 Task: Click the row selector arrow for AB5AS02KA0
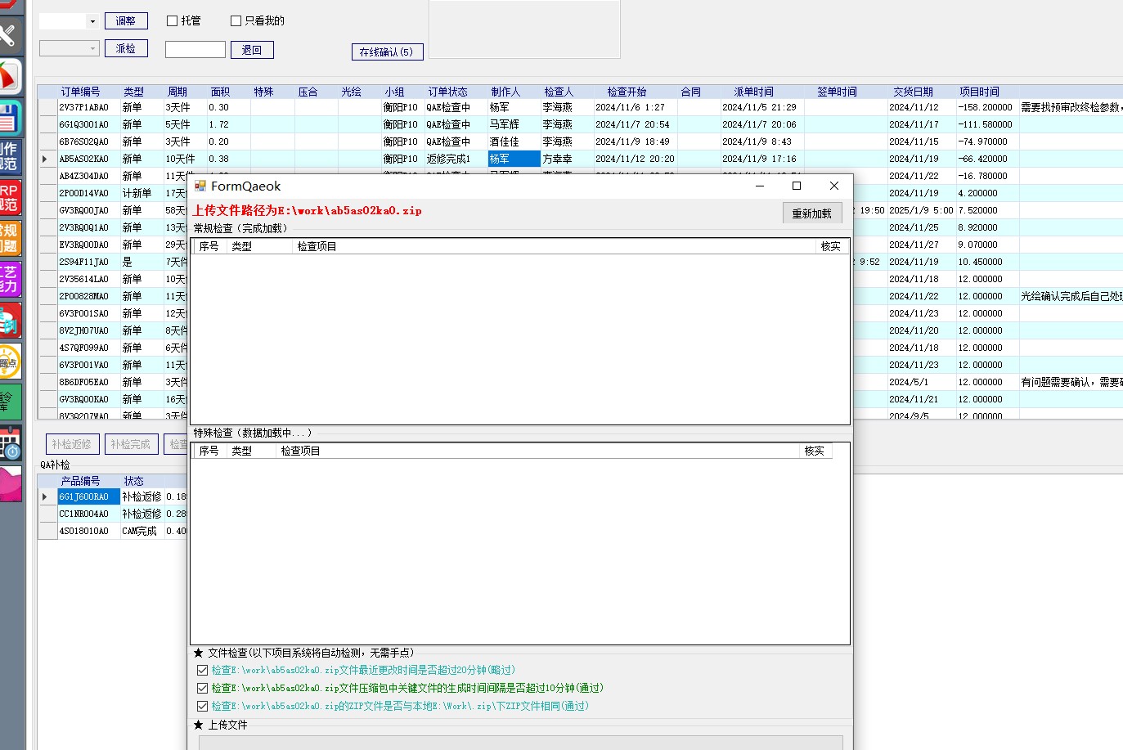click(x=47, y=159)
